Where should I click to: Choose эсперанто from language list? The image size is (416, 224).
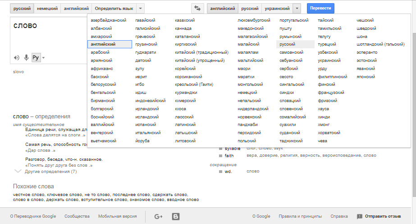[x=367, y=52]
